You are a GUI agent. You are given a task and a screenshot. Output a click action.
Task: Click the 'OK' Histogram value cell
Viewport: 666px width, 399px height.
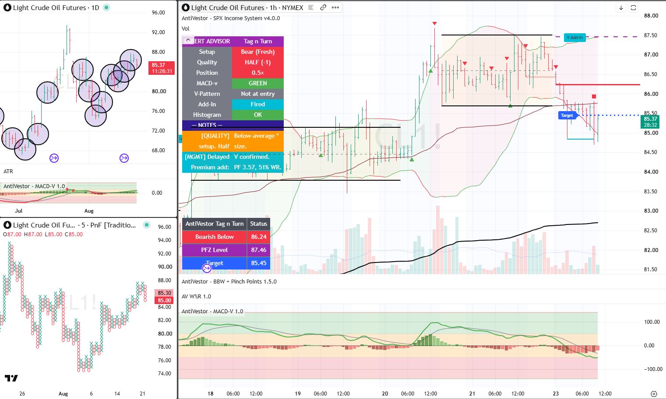pyautogui.click(x=258, y=115)
